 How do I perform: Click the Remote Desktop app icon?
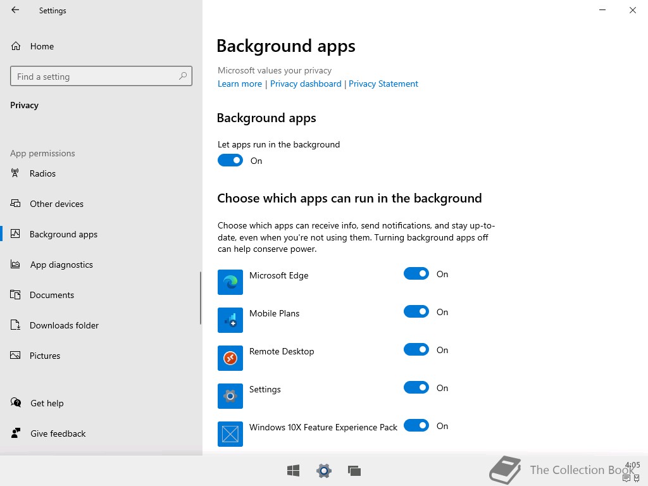230,358
